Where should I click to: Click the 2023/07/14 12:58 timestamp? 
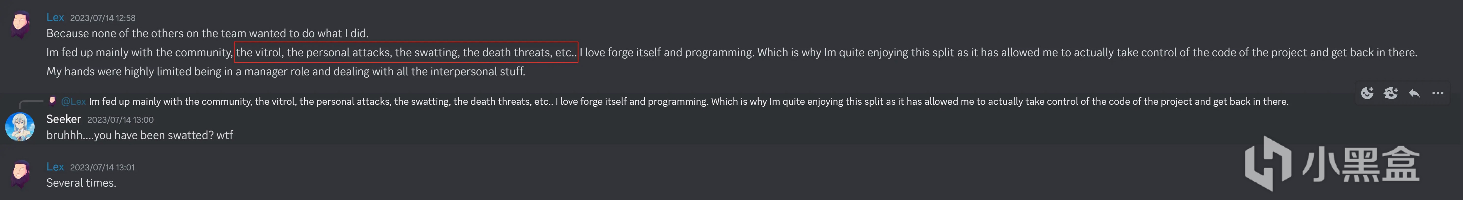(103, 18)
